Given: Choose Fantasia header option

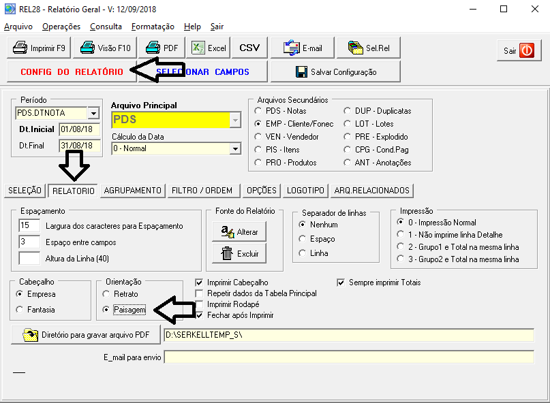Looking at the screenshot, I should [19, 310].
